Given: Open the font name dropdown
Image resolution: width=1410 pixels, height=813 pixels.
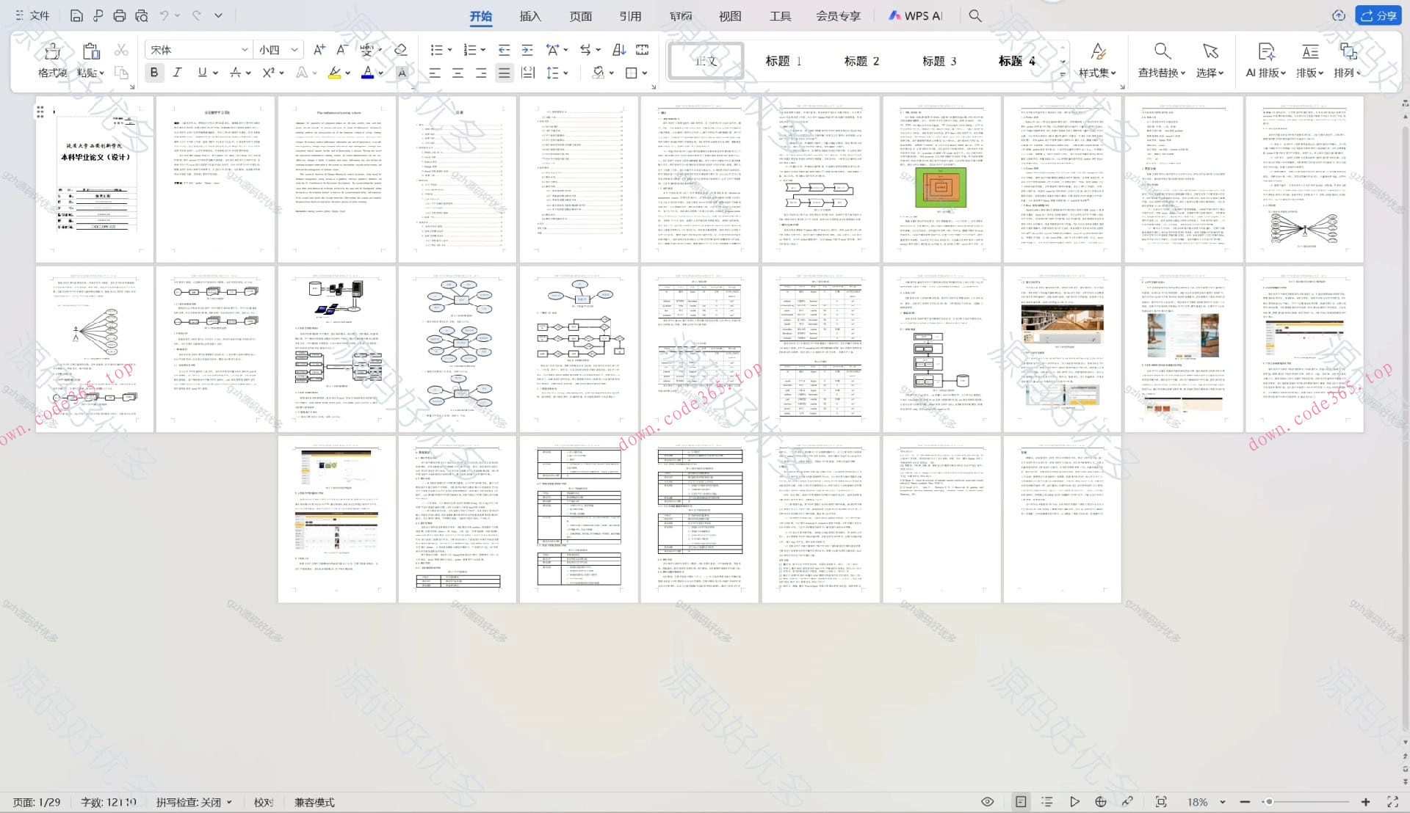Looking at the screenshot, I should (245, 50).
